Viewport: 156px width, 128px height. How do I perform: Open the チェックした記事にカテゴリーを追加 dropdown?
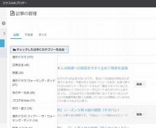tap(39, 50)
